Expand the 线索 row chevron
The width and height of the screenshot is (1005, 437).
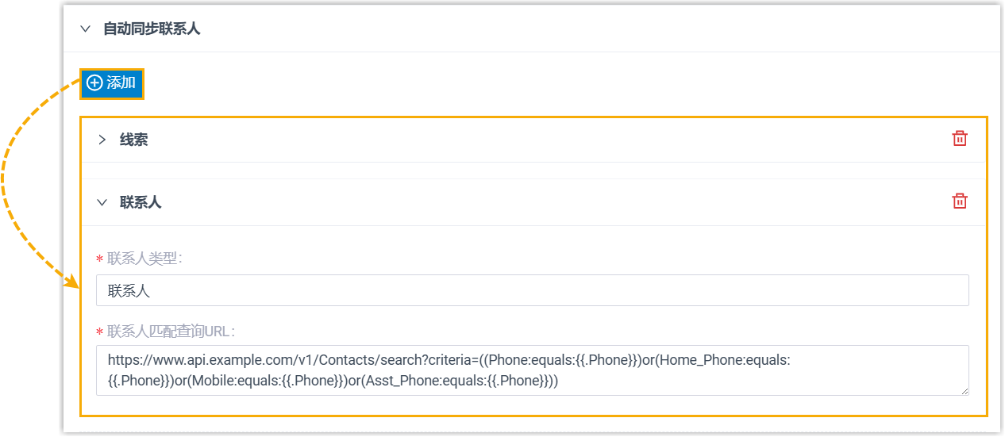(102, 140)
